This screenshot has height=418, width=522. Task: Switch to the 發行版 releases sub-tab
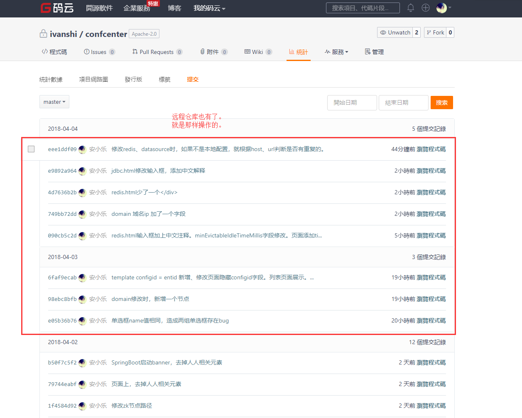click(134, 79)
